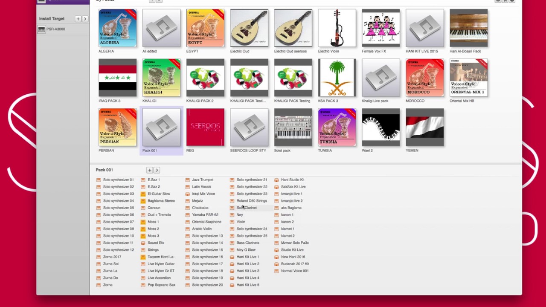Click the E.Saz 1 voice entry

point(154,180)
